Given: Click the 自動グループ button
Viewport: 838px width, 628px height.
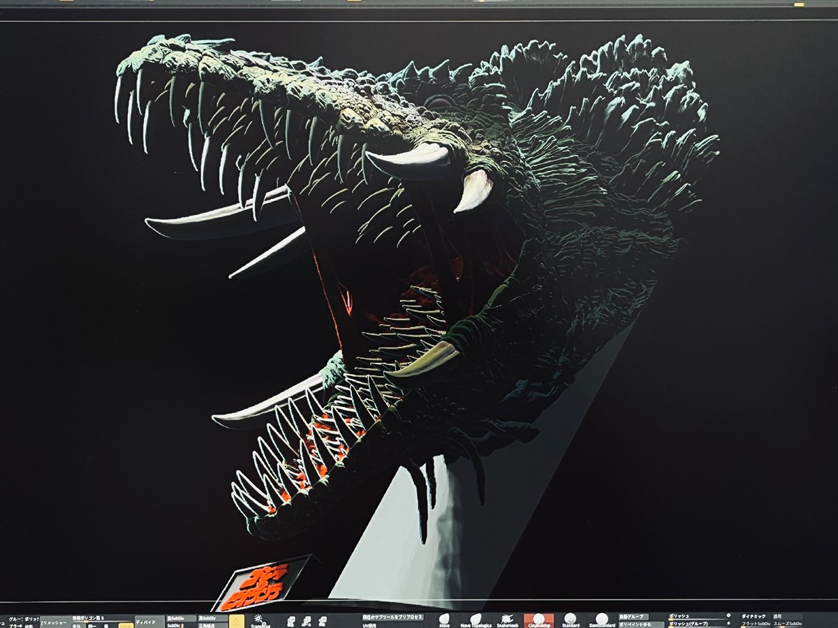Looking at the screenshot, I should 633,617.
